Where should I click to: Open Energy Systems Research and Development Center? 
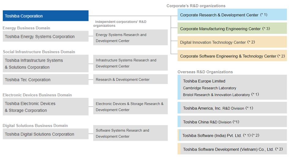(x=130, y=38)
